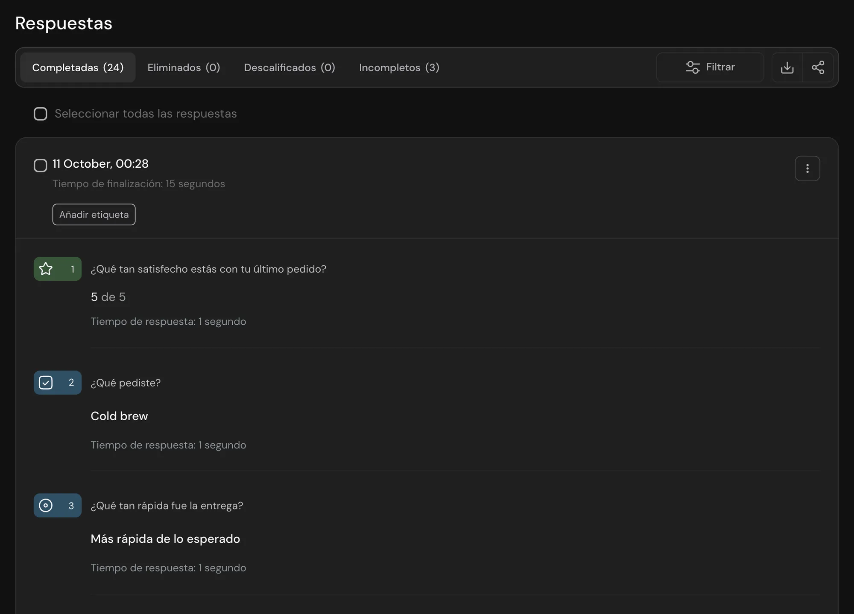The width and height of the screenshot is (854, 614).
Task: Open the Eliminados (0) tab
Action: [x=184, y=67]
